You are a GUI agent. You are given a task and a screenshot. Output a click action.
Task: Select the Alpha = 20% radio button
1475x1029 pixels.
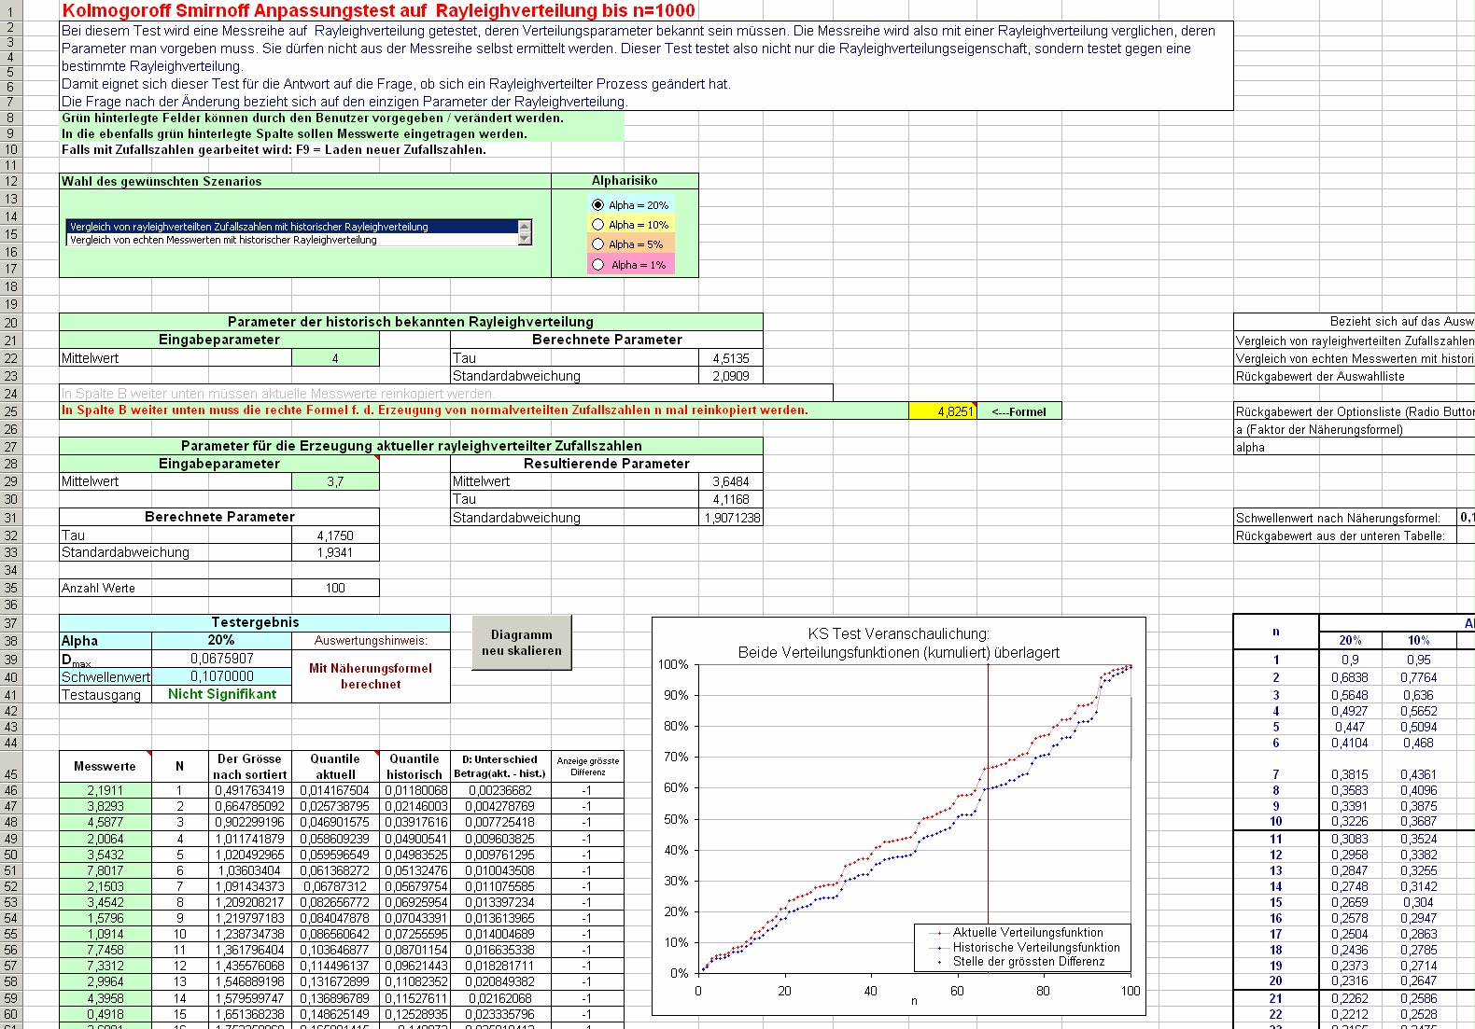pos(598,205)
